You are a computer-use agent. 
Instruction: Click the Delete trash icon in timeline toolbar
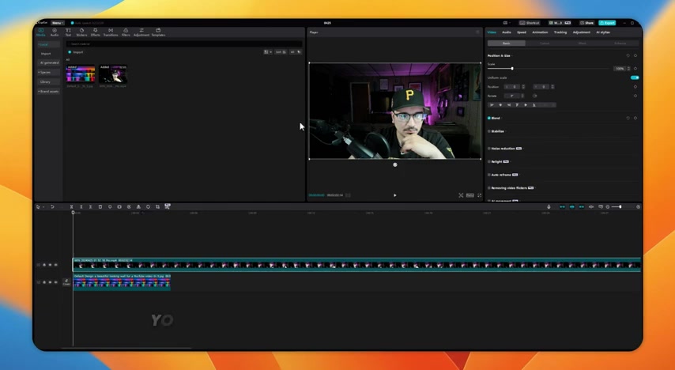[x=100, y=207]
